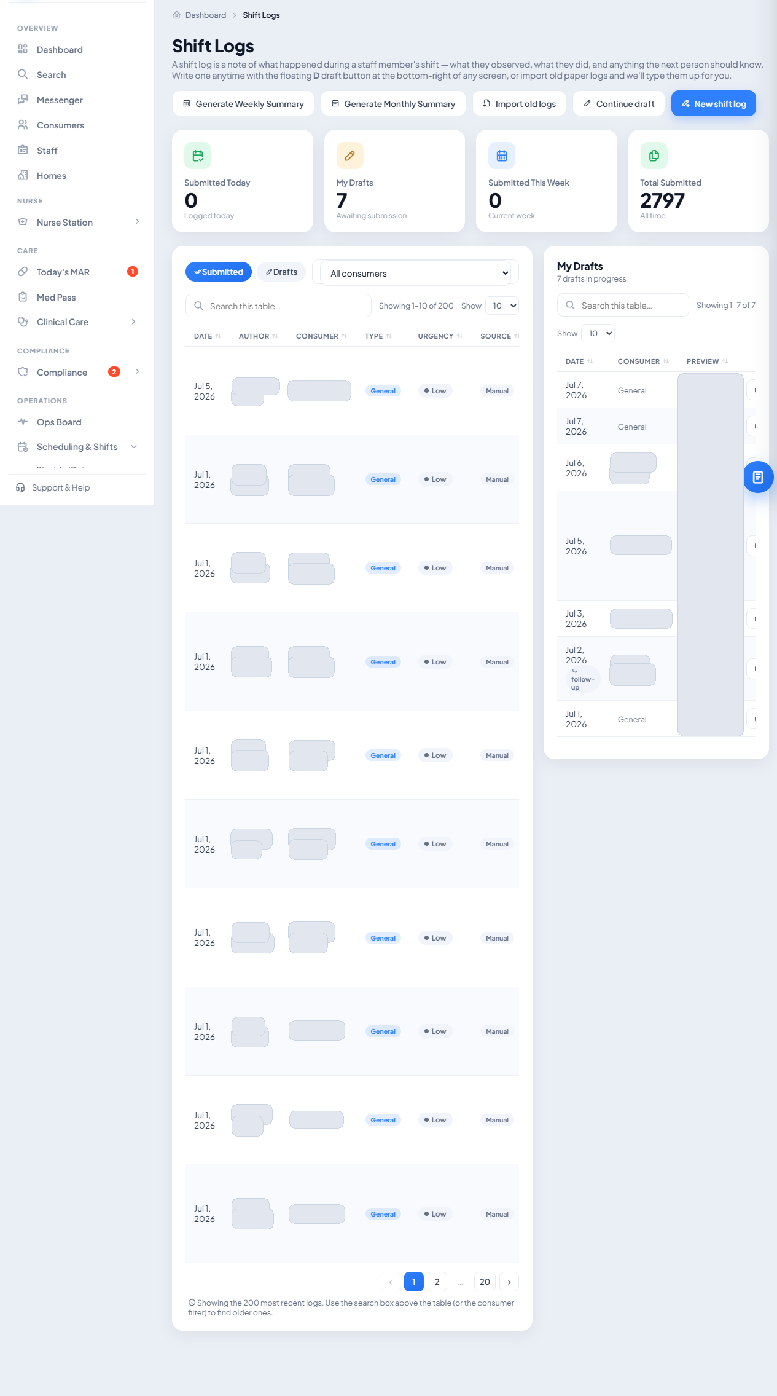Click the Compliance badge showing 2
Screen dimensions: 777x1396
(x=114, y=372)
